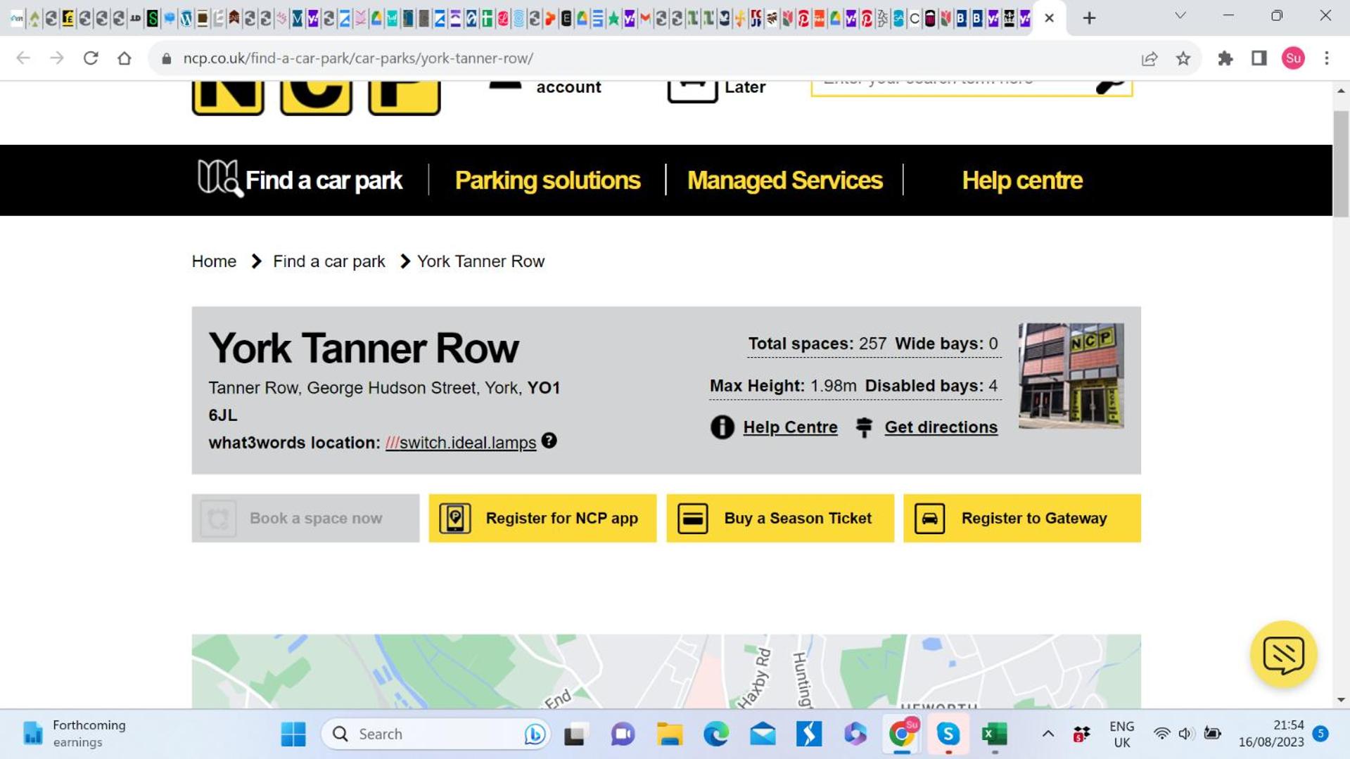Open Mail app from taskbar
The width and height of the screenshot is (1350, 759).
[763, 734]
